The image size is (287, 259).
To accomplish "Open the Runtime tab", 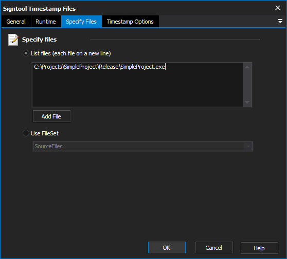I will (x=46, y=22).
